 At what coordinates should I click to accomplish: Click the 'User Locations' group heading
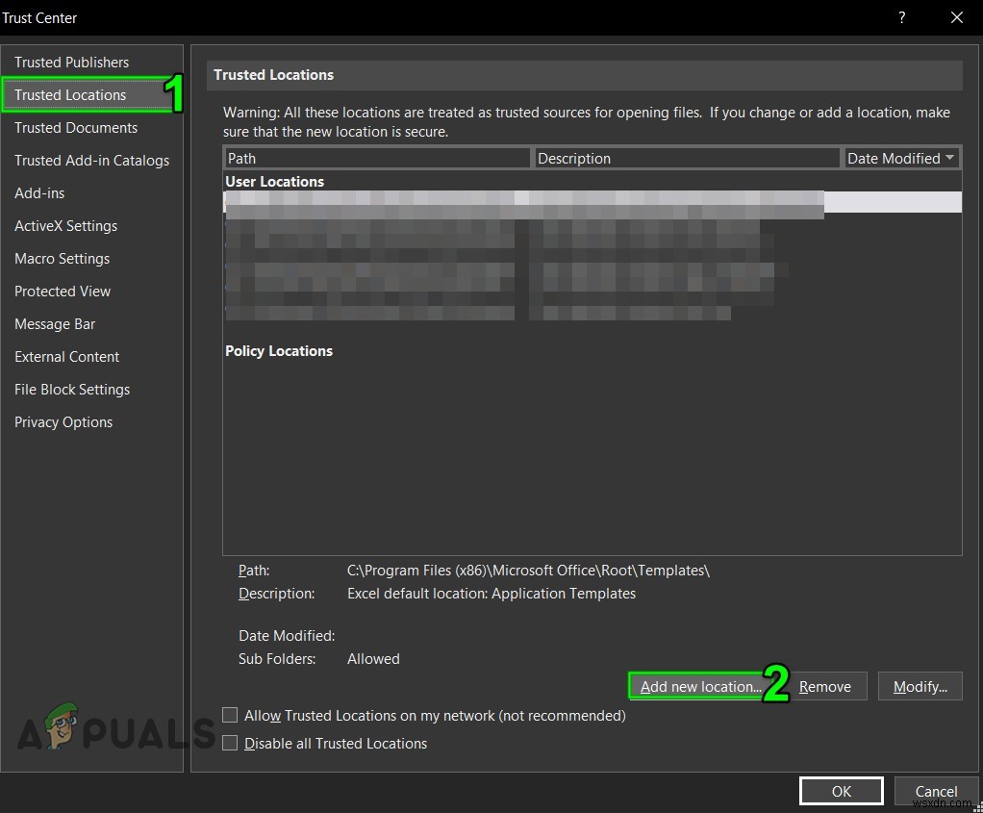pos(274,181)
